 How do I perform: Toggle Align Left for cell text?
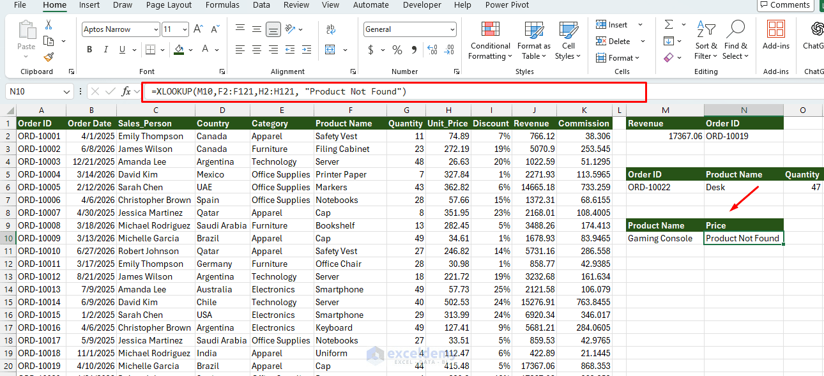(x=240, y=49)
